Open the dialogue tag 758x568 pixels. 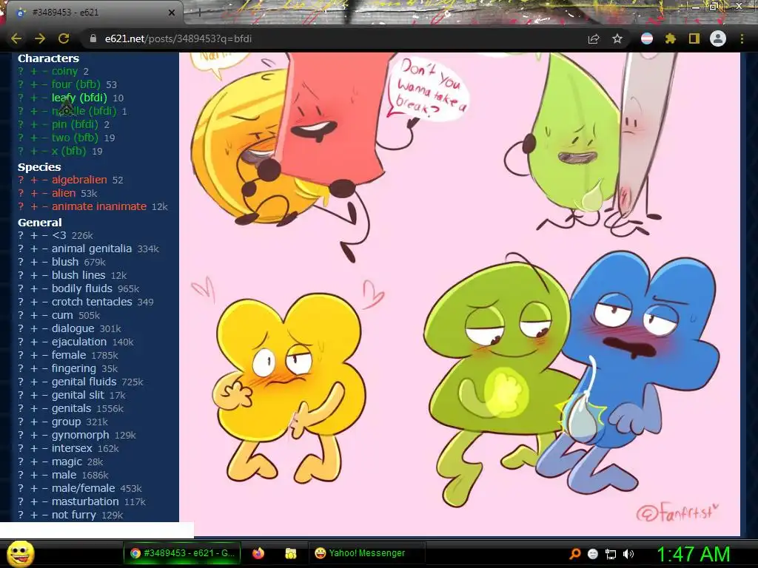[73, 328]
